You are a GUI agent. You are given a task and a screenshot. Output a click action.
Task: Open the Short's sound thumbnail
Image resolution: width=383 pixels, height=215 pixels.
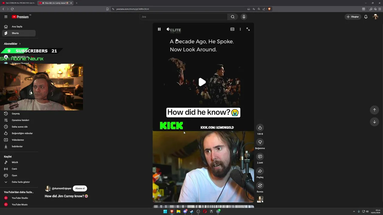click(x=260, y=199)
